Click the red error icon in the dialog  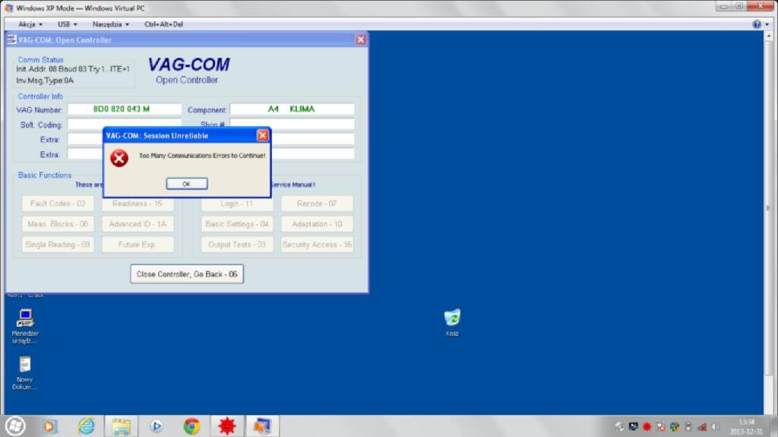pos(119,158)
